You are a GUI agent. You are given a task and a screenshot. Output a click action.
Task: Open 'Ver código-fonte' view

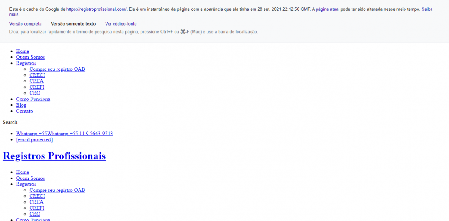pyautogui.click(x=121, y=24)
